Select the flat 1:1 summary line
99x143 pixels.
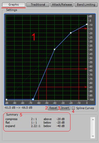point(35,122)
